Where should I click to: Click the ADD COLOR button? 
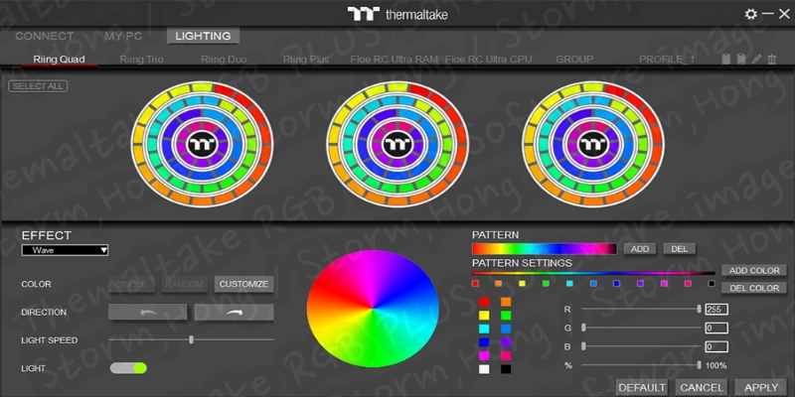(754, 270)
